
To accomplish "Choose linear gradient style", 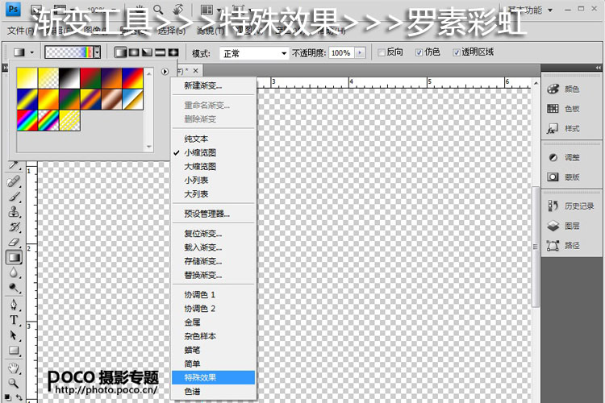I will click(121, 52).
